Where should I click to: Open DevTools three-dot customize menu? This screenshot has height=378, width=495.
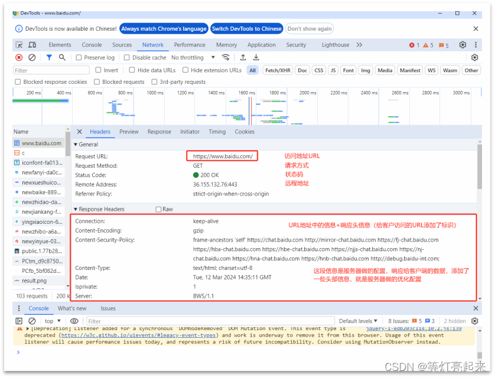pos(476,45)
